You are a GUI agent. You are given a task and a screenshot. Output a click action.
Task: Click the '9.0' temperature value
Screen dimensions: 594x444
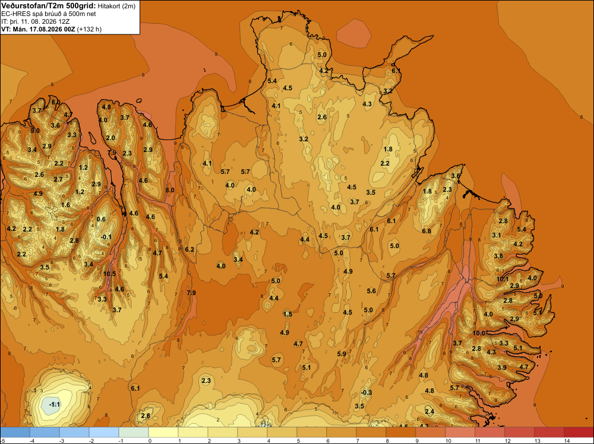(x=35, y=131)
